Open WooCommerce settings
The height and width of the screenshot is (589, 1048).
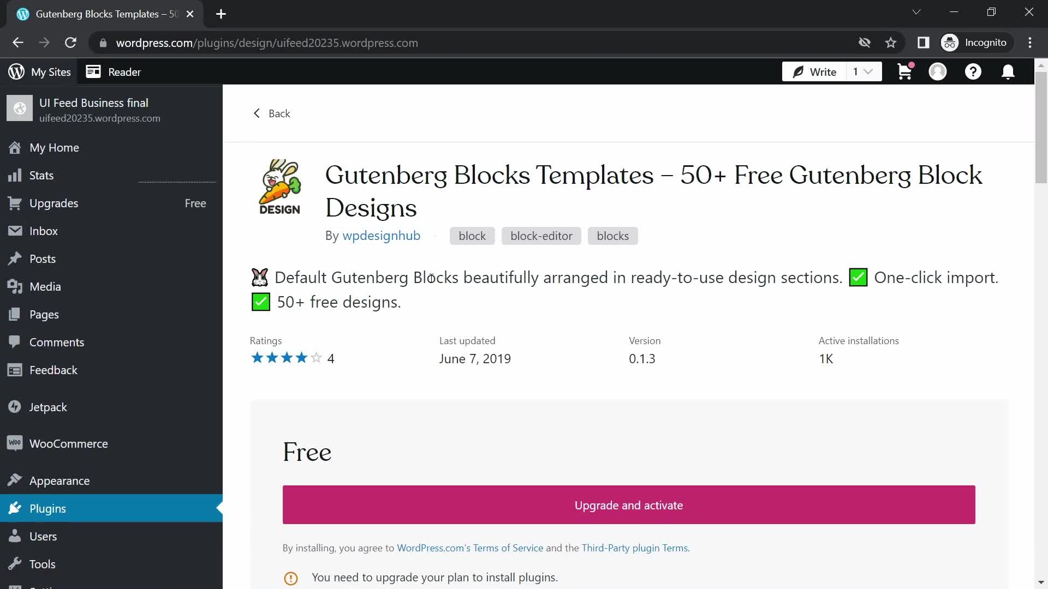pyautogui.click(x=68, y=444)
